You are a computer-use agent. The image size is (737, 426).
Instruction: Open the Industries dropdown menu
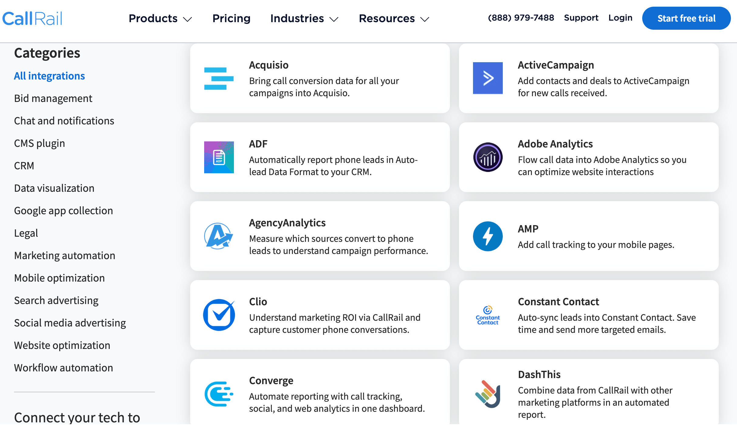(304, 19)
